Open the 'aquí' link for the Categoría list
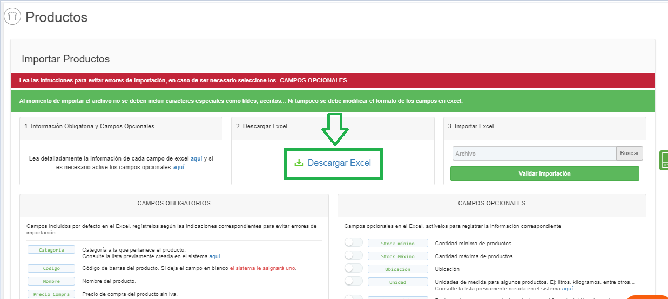 [x=215, y=256]
